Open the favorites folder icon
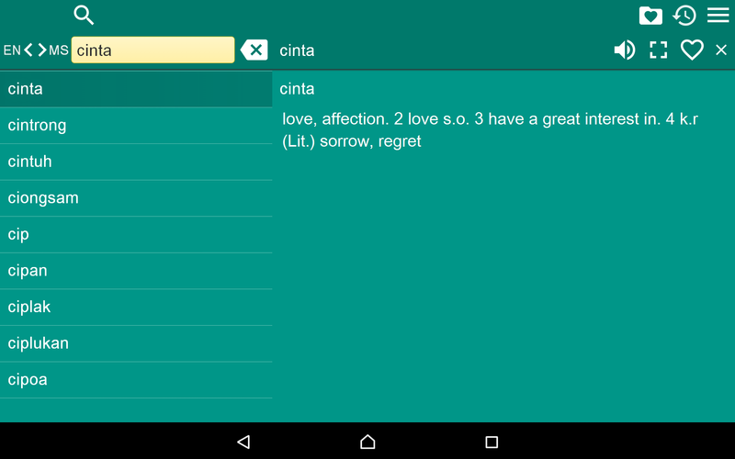 click(x=650, y=16)
